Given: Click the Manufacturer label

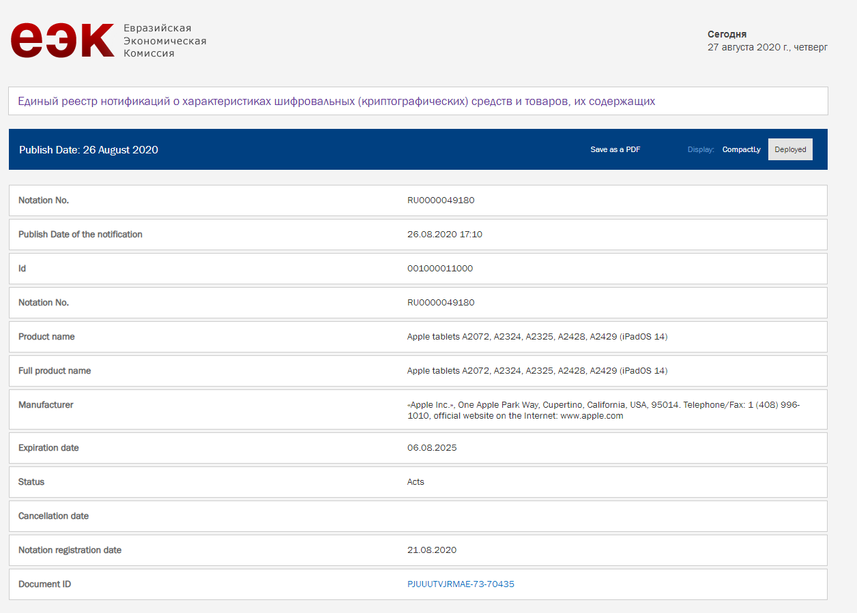Looking at the screenshot, I should pyautogui.click(x=46, y=405).
